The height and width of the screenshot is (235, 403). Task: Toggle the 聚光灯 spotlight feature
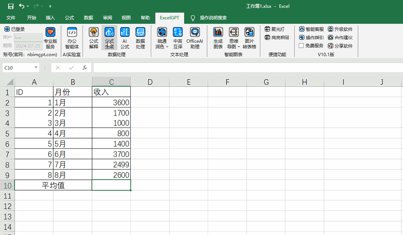(275, 29)
